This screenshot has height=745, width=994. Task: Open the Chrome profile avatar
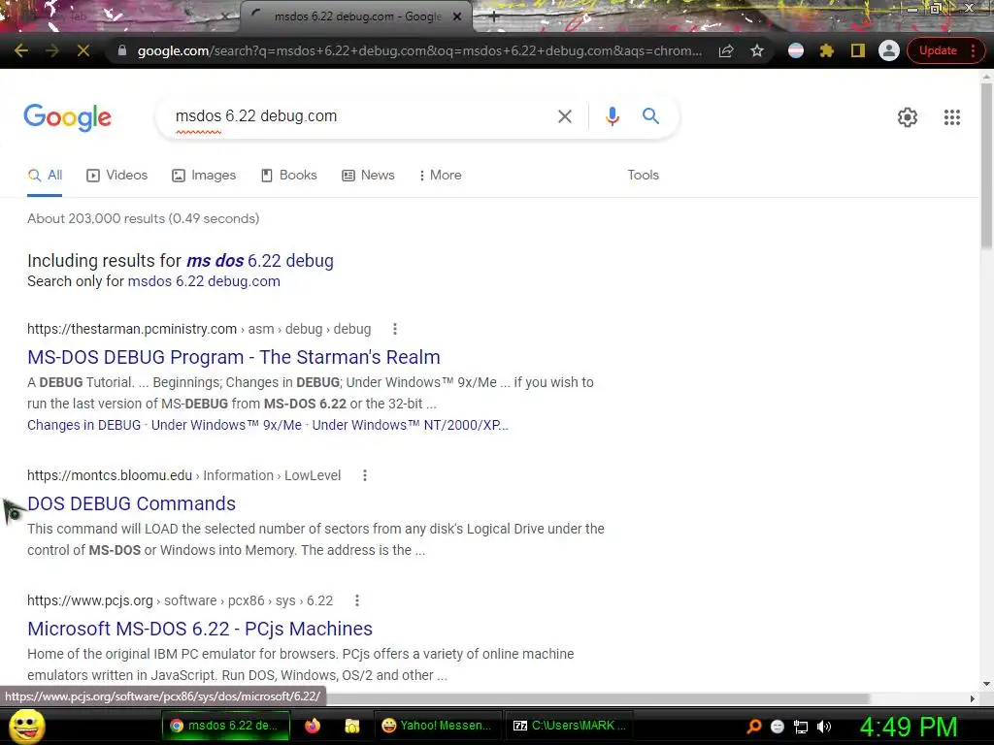(x=889, y=50)
